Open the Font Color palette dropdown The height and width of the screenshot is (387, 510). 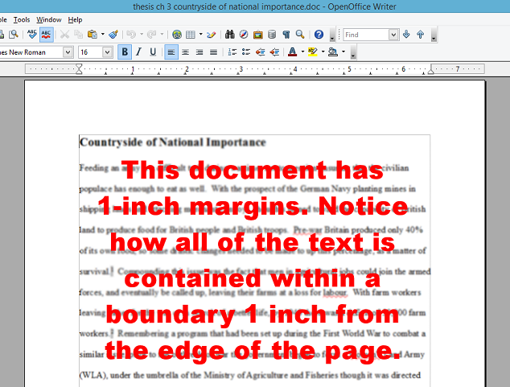point(302,51)
